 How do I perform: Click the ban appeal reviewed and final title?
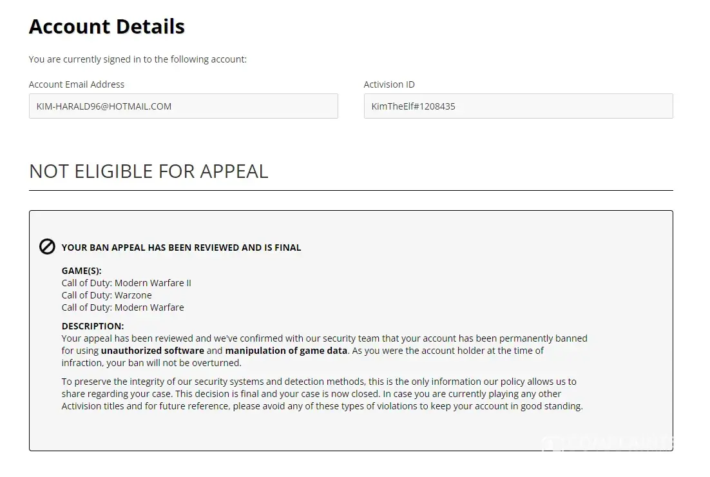pos(181,248)
